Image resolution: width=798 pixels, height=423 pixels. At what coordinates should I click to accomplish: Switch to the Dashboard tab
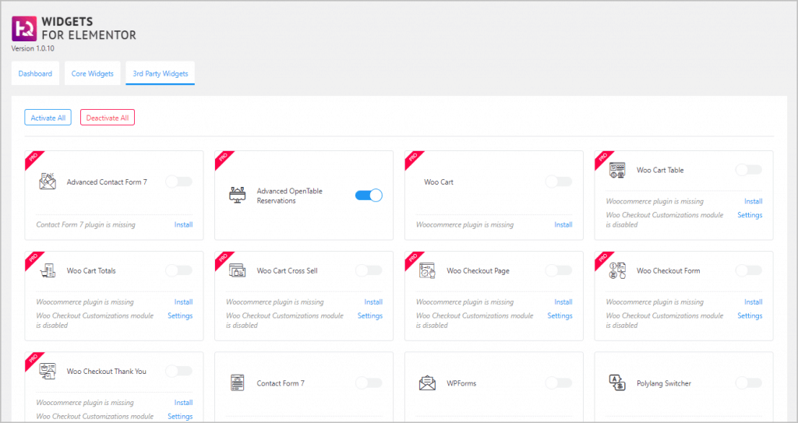point(35,74)
